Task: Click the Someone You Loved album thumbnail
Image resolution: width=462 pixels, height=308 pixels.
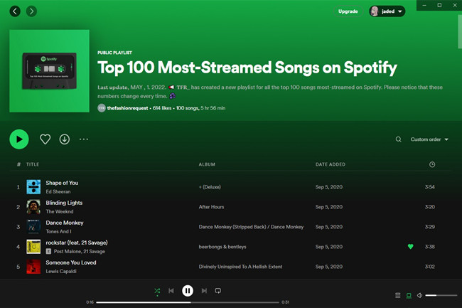Action: 33,267
